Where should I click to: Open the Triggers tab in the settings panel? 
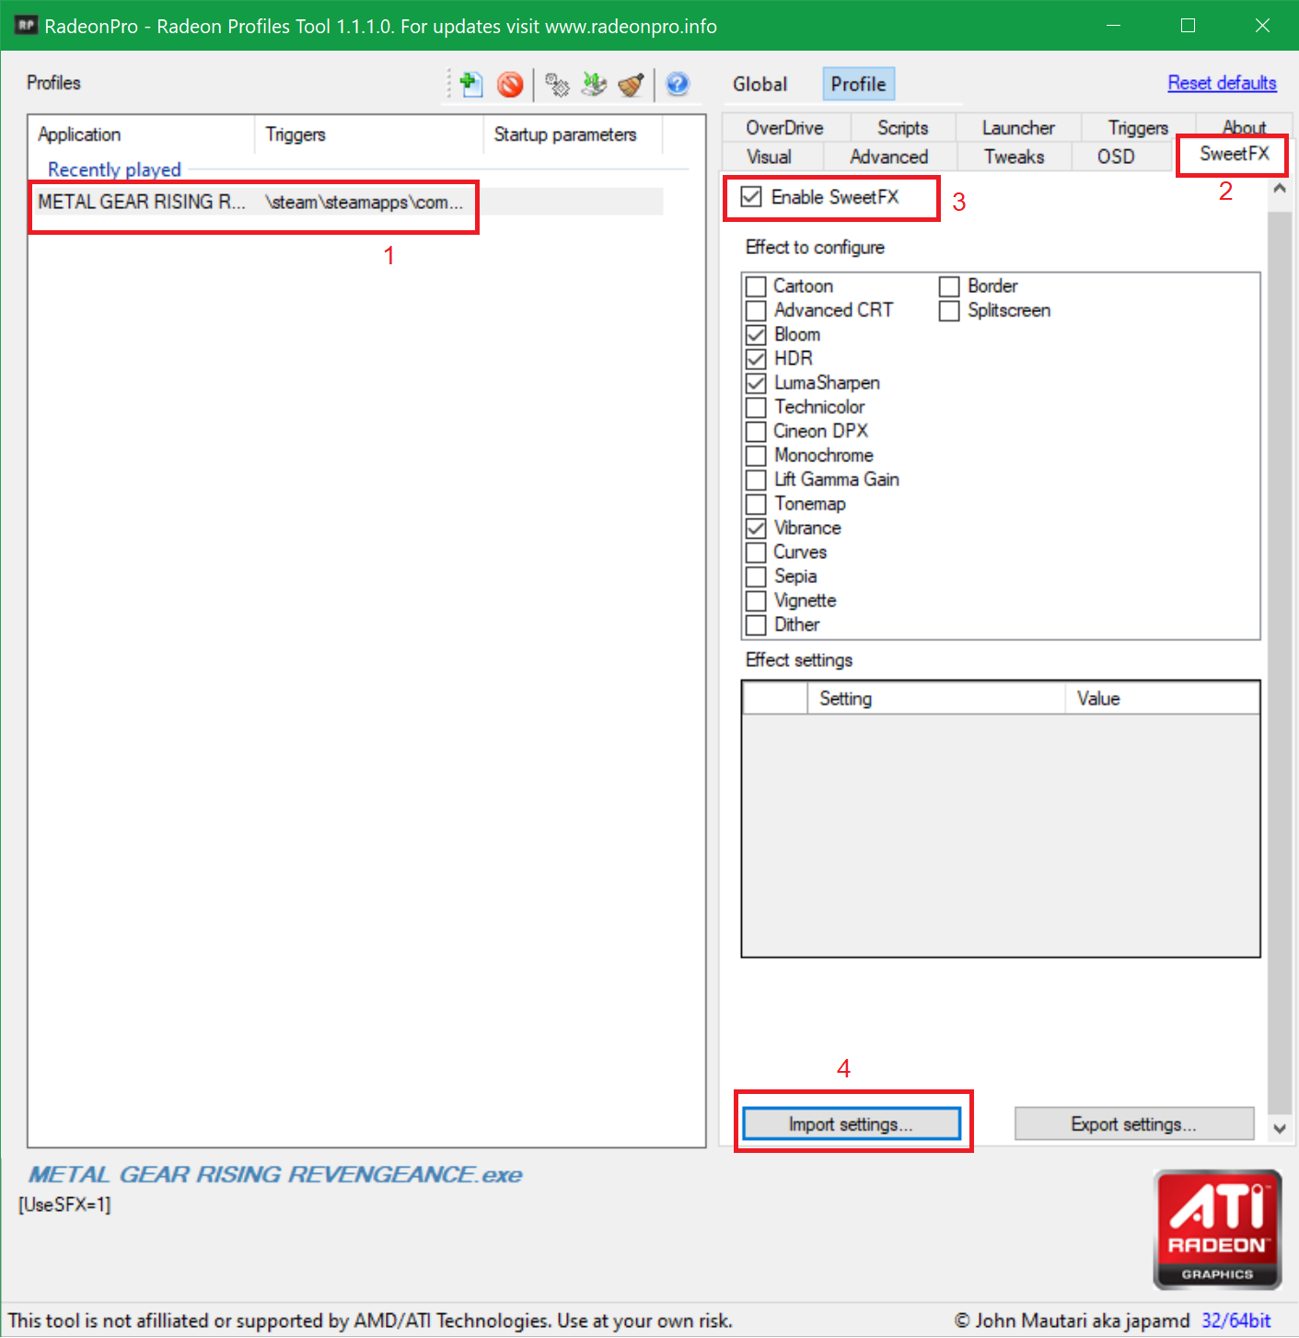coord(1138,128)
